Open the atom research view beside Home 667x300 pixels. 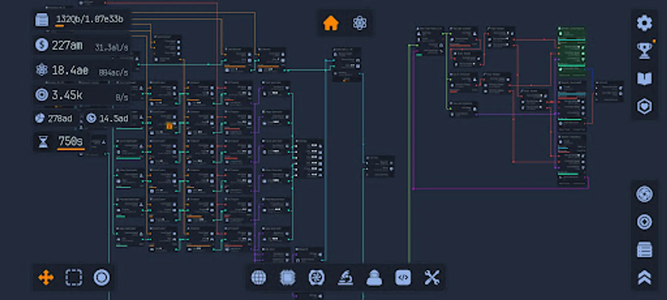(360, 23)
